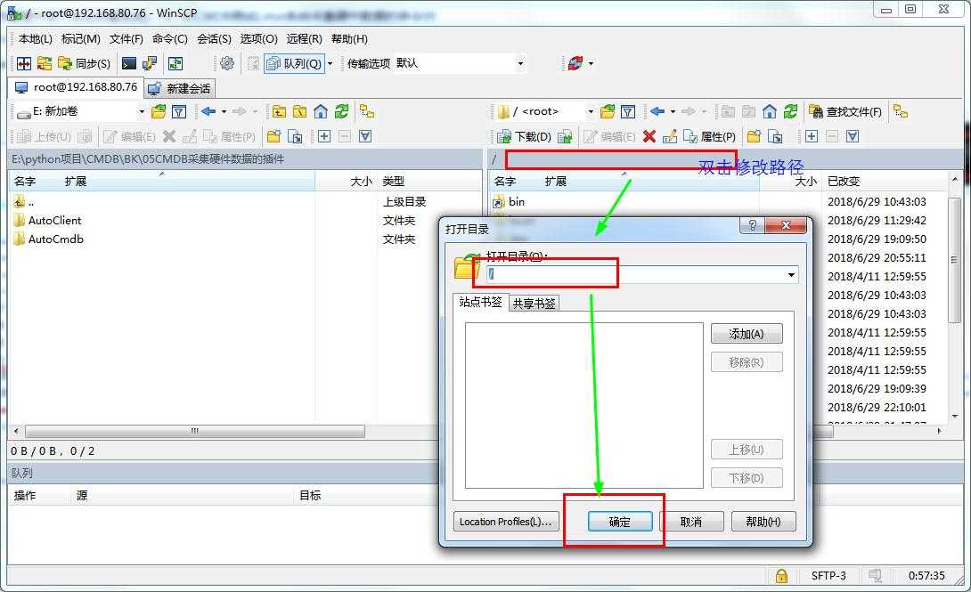Image resolution: width=971 pixels, height=592 pixels.
Task: Click remote panel open directory icon
Action: tap(608, 111)
